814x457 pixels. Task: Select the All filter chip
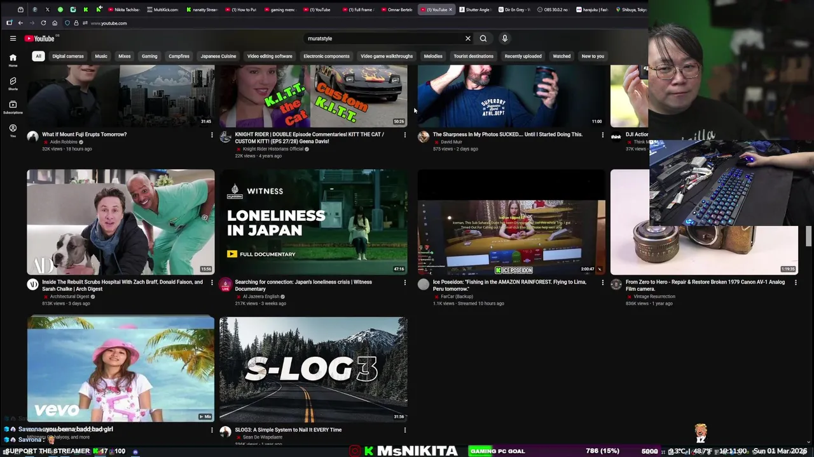point(38,56)
